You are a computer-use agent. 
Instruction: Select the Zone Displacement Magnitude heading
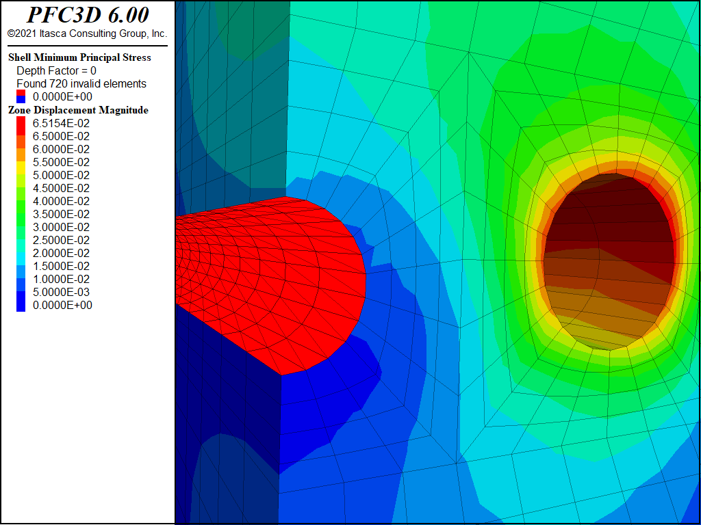(78, 110)
